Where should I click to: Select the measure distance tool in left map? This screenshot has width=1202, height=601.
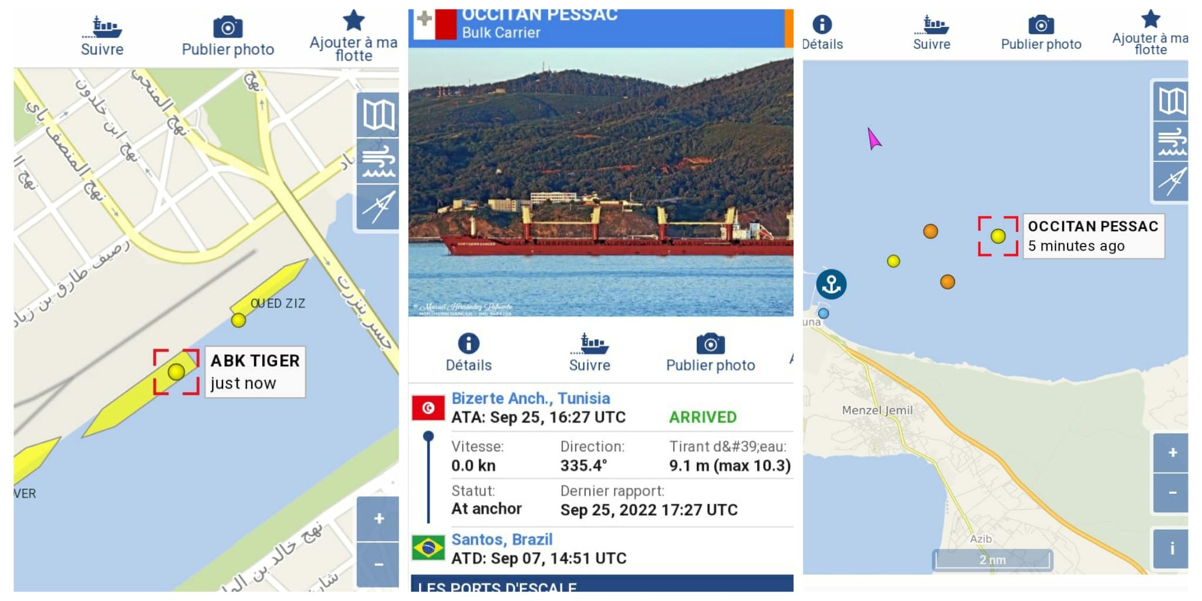378,207
